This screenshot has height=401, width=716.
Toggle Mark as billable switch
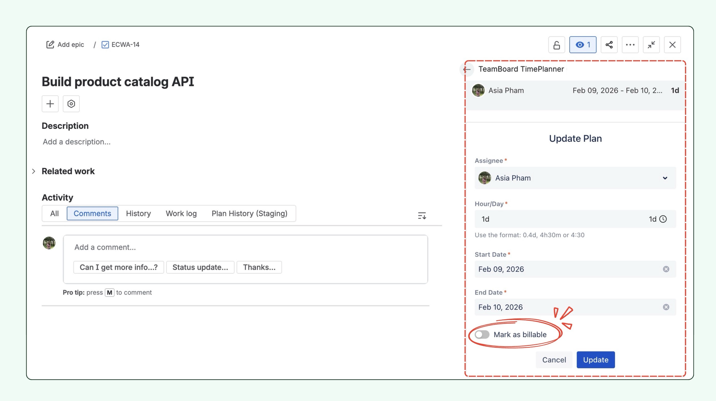pyautogui.click(x=482, y=335)
